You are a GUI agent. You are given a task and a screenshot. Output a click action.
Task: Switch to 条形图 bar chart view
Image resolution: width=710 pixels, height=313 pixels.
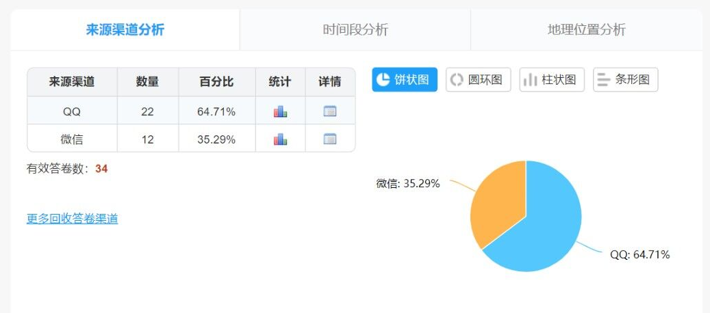[x=625, y=80]
